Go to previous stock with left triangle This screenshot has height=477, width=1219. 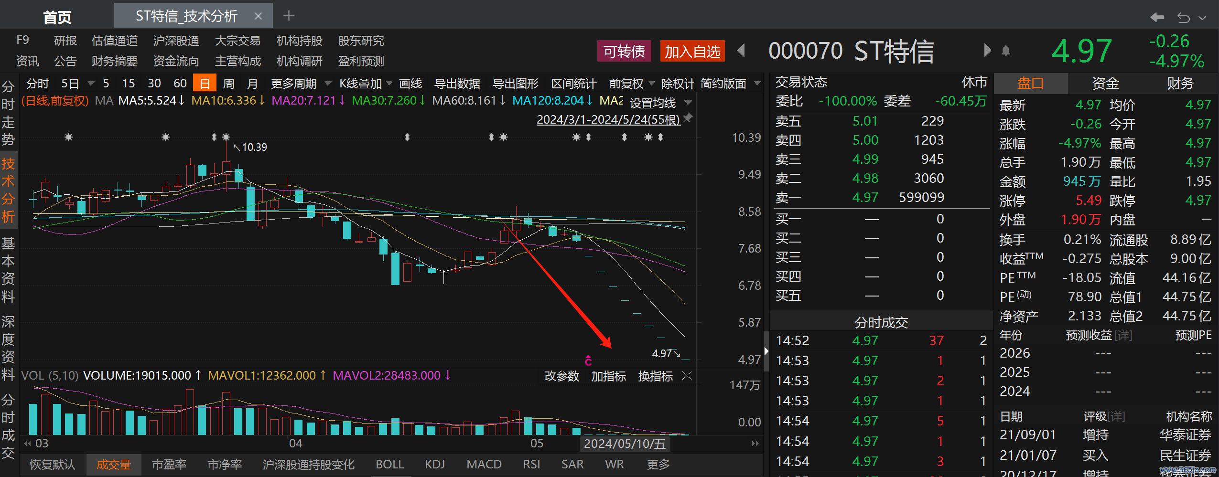point(742,51)
